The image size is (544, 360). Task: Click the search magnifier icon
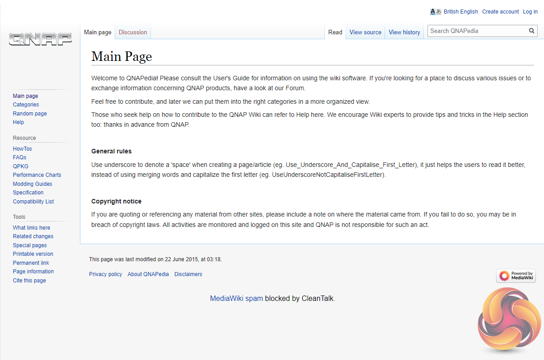pos(532,31)
